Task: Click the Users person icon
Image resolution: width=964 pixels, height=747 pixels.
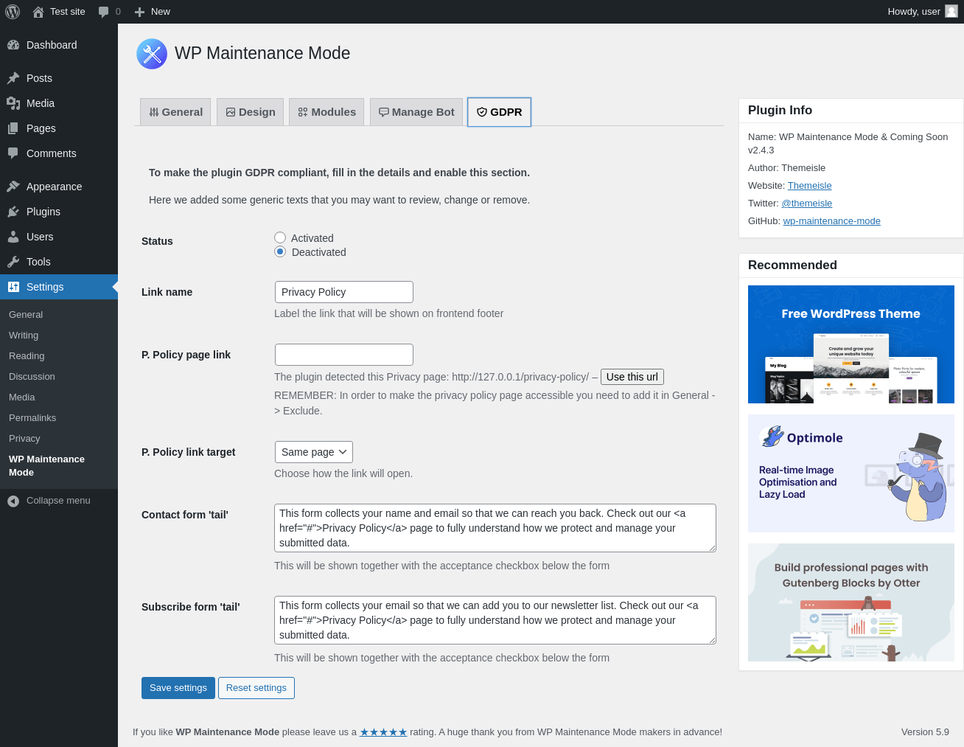Action: [13, 237]
